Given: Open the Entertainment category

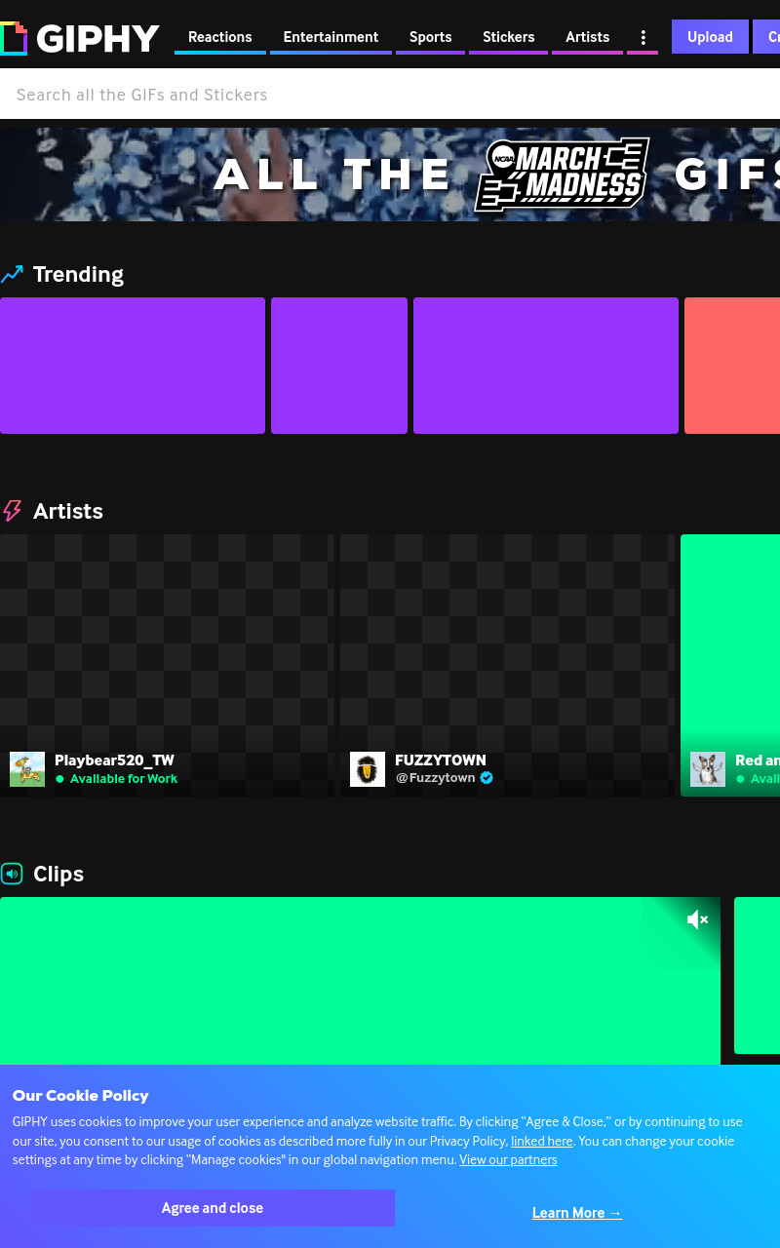Looking at the screenshot, I should (x=331, y=37).
